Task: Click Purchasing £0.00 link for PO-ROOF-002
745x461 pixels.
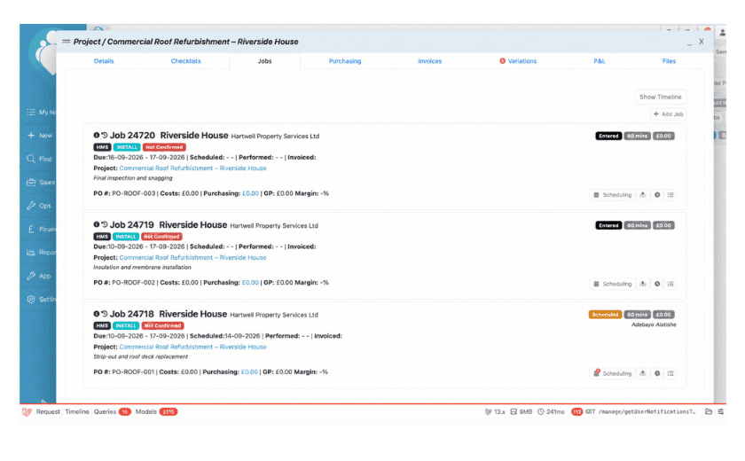Action: [250, 283]
